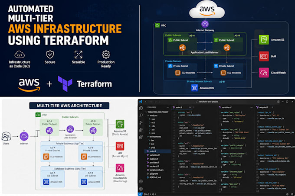Expand the prod environment folder
The height and width of the screenshot is (196, 295).
pos(152,148)
